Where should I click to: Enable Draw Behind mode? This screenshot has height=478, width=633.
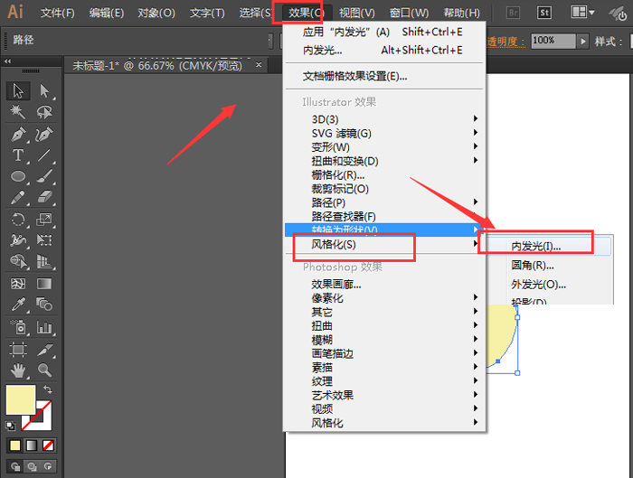click(32, 467)
